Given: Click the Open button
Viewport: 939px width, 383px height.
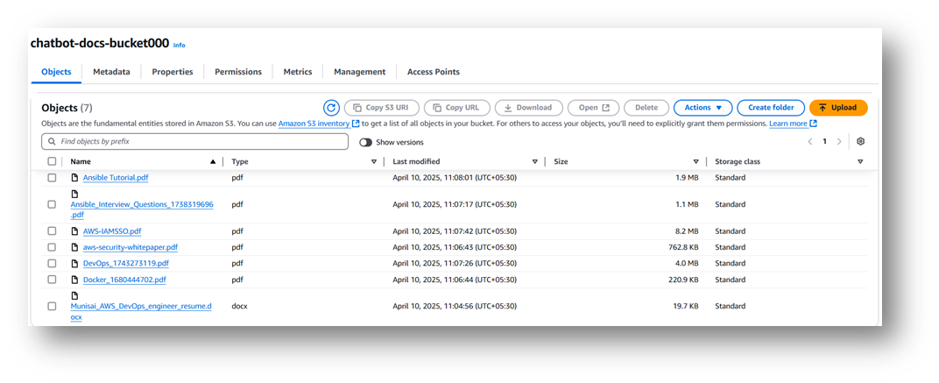Looking at the screenshot, I should 594,108.
